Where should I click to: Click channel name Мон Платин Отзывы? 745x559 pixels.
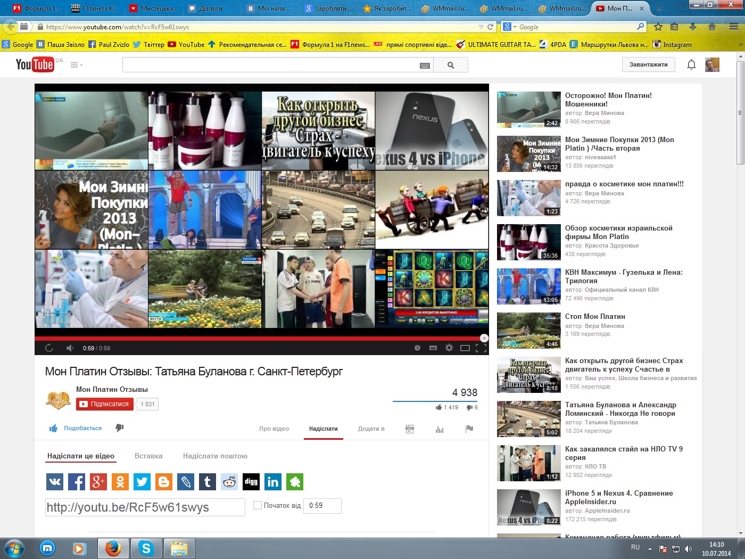pyautogui.click(x=112, y=389)
